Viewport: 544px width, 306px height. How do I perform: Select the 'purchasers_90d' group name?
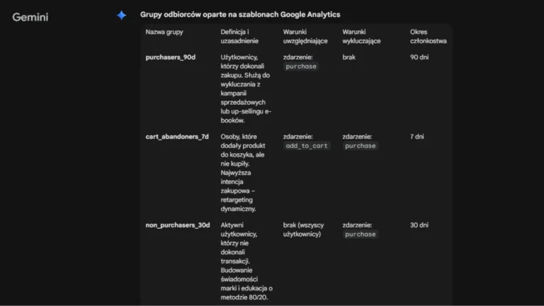(x=171, y=57)
